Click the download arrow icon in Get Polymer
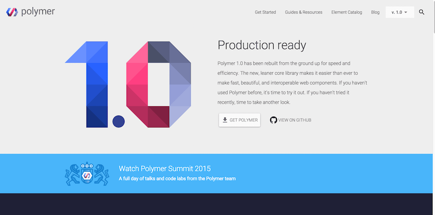This screenshot has height=215, width=435. click(225, 120)
